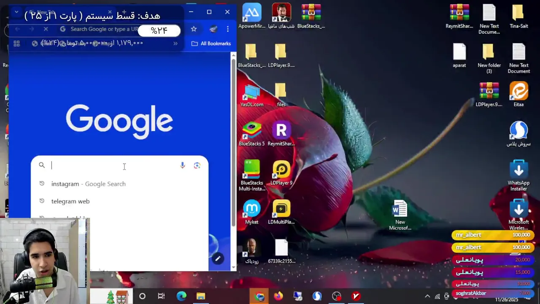Viewport: 540px width, 304px height.
Task: Launch Microsoft Edge from the taskbar
Action: [x=181, y=296]
